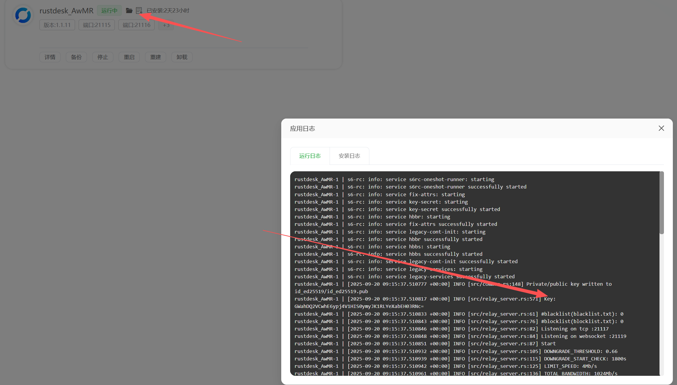Click the 应用日志 dialog title
The height and width of the screenshot is (385, 677).
tap(302, 128)
